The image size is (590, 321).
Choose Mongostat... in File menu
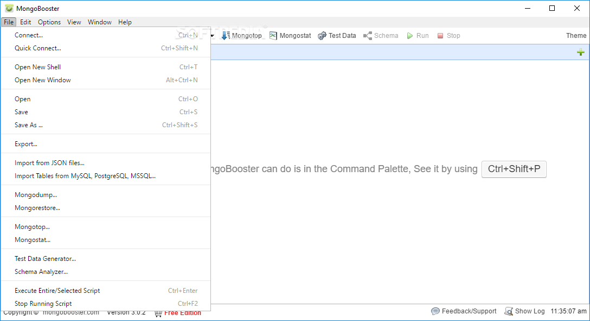(106, 240)
